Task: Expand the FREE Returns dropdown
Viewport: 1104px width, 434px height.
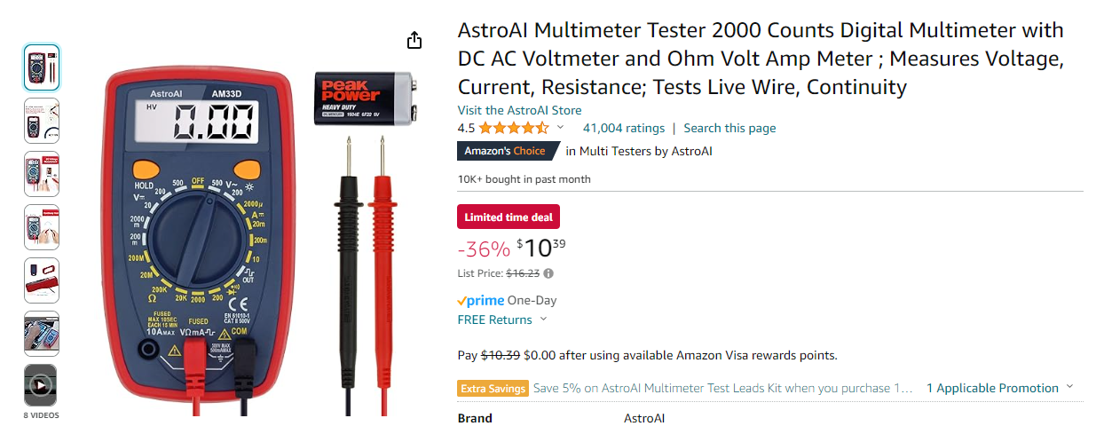Action: pyautogui.click(x=543, y=320)
